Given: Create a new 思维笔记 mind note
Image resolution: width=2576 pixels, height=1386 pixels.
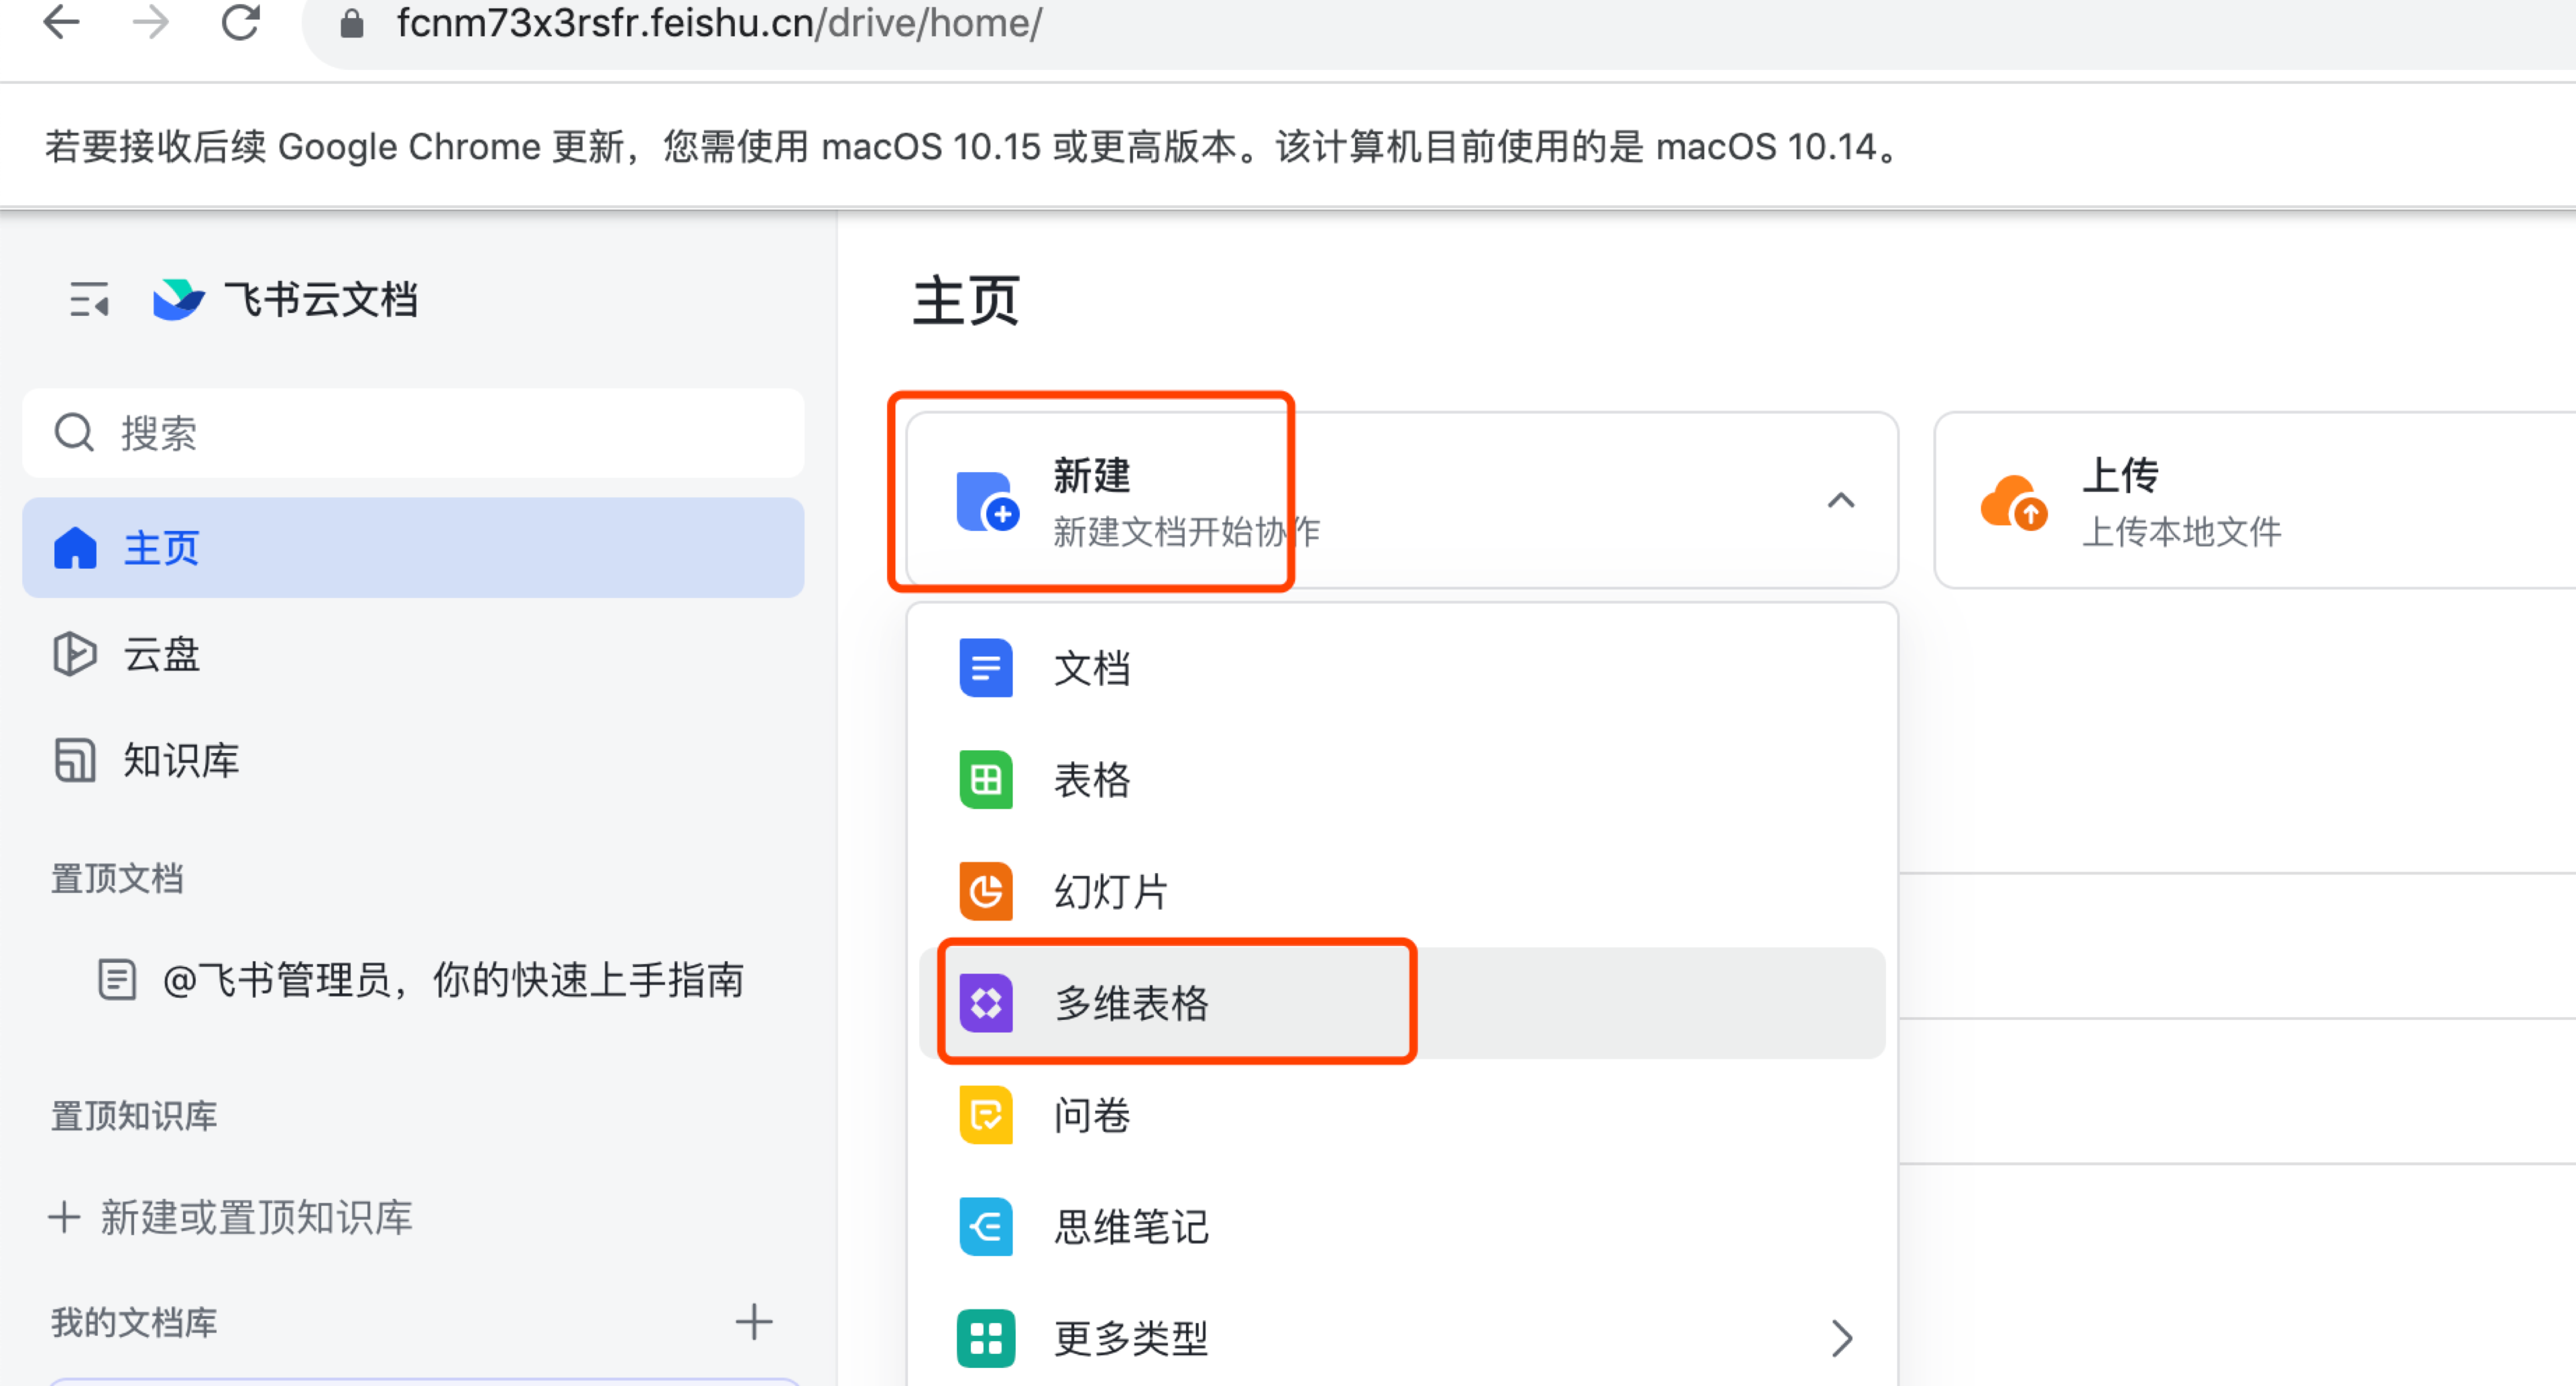Looking at the screenshot, I should click(1130, 1227).
